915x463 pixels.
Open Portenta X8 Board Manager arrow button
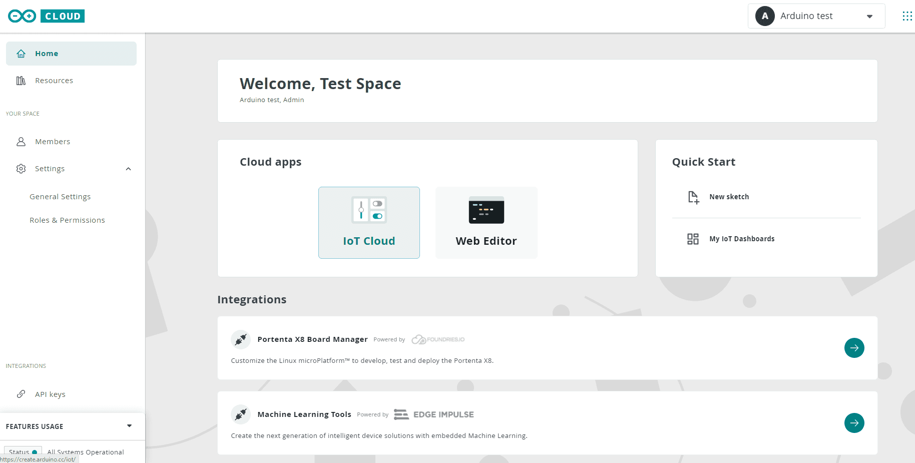[854, 348]
